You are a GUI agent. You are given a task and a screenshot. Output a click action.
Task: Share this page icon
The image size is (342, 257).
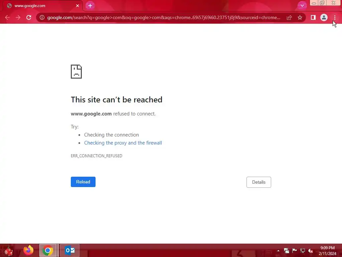289,17
